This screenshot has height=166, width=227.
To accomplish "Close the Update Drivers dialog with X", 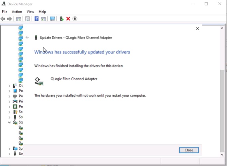I will [197, 29].
